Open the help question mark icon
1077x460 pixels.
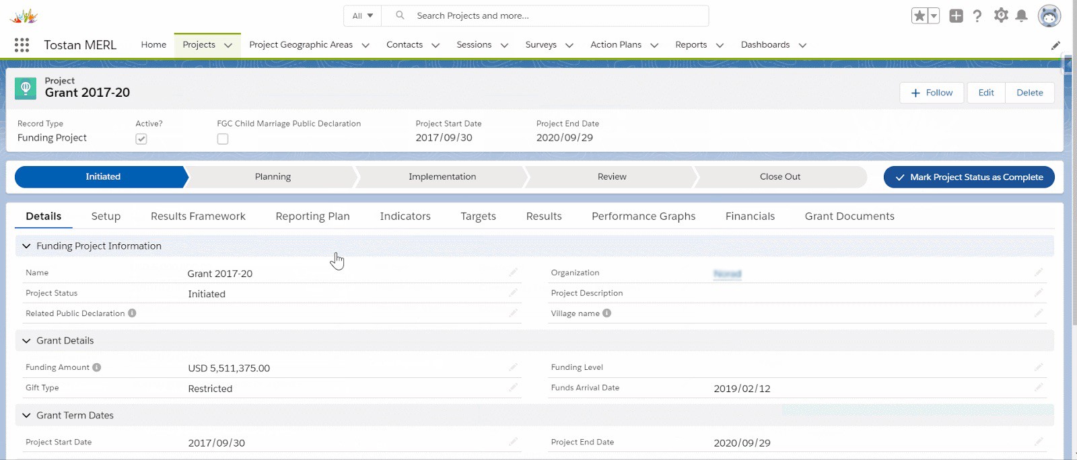tap(977, 15)
